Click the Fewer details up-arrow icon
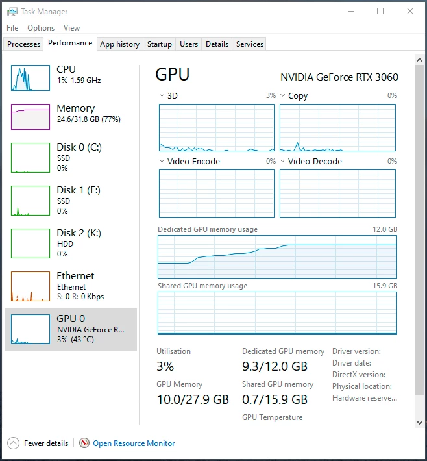The width and height of the screenshot is (427, 461). coord(13,443)
